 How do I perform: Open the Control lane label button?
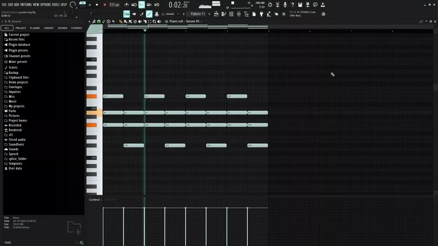point(94,200)
